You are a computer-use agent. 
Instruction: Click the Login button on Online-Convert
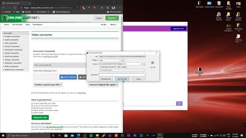coord(99,18)
